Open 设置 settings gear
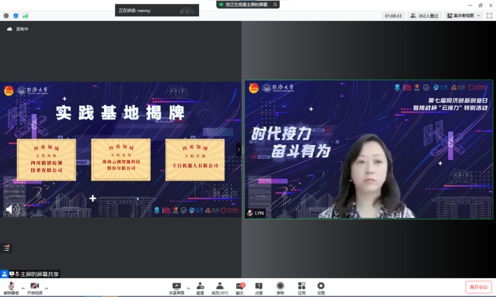496x297 pixels. click(321, 288)
